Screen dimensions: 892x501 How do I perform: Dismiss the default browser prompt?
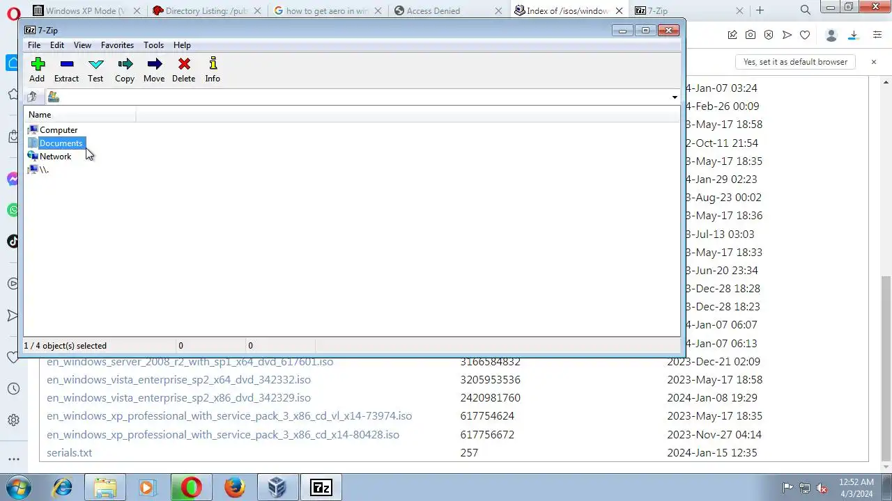click(x=873, y=62)
